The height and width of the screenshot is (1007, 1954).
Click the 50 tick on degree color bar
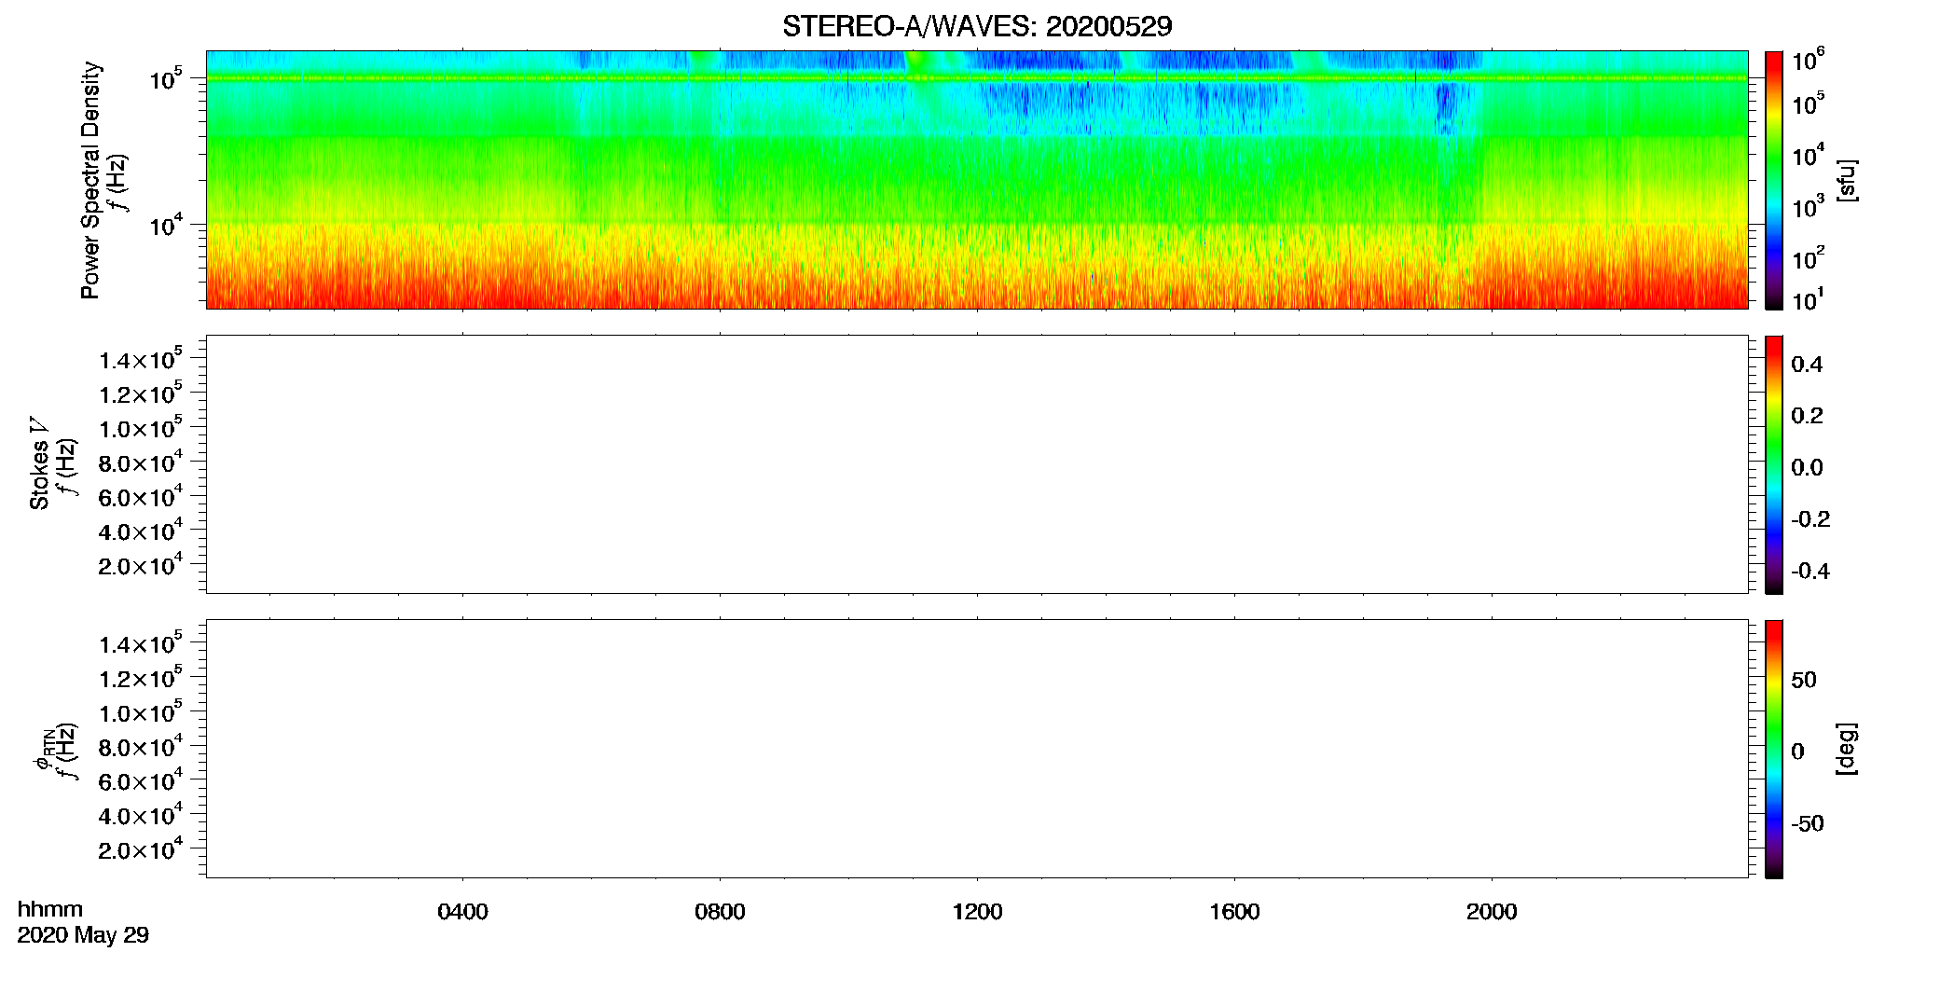click(1804, 680)
